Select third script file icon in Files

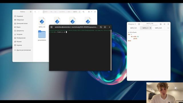(x=73, y=21)
